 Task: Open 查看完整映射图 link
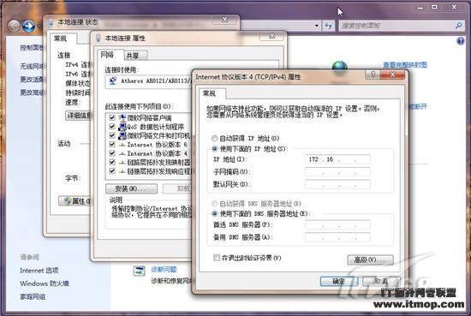point(405,65)
